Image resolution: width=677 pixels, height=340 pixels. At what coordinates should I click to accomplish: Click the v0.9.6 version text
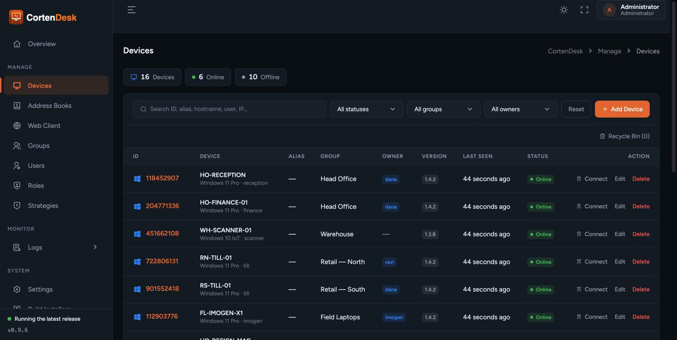click(18, 330)
